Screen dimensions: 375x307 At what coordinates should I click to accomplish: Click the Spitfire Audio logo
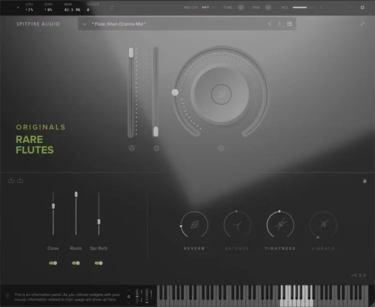(x=38, y=24)
